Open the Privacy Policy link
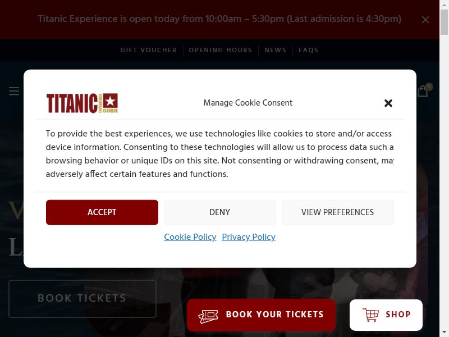 point(249,237)
